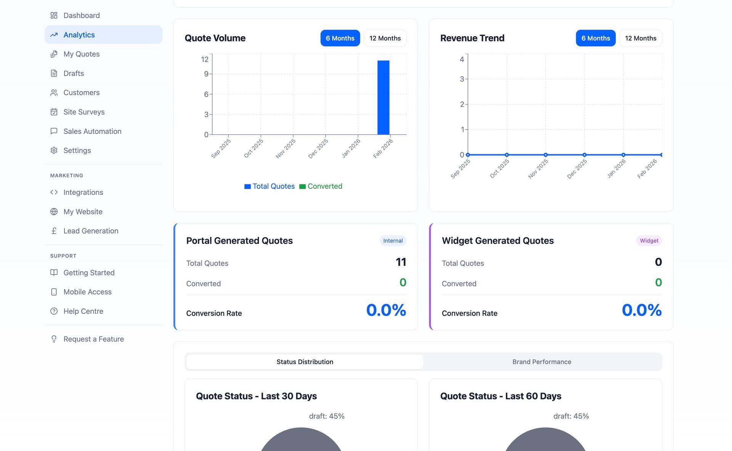Click the Feb 2026 quote volume bar
This screenshot has width=732, height=451.
point(383,98)
